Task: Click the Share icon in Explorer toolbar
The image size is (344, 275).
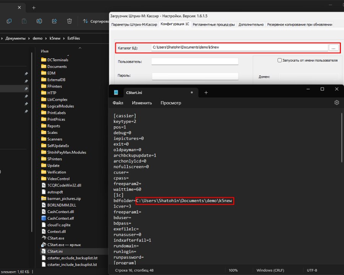Action: coord(54,21)
